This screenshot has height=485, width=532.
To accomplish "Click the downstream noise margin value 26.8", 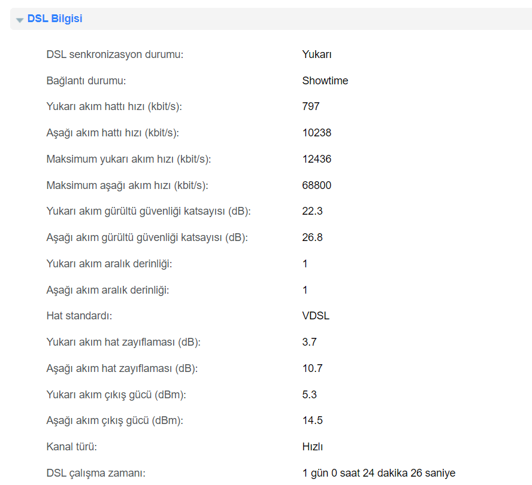I will [312, 237].
